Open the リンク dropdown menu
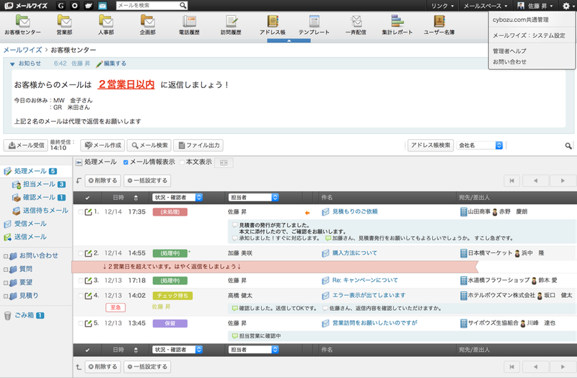This screenshot has height=378, width=577. coord(442,6)
